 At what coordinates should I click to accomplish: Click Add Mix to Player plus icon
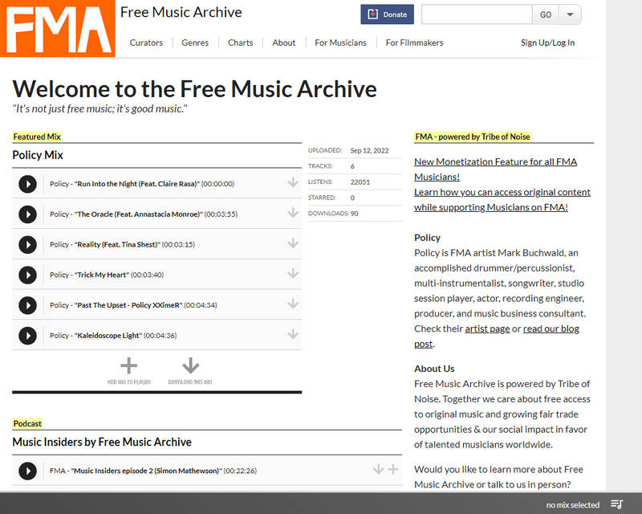pyautogui.click(x=128, y=365)
